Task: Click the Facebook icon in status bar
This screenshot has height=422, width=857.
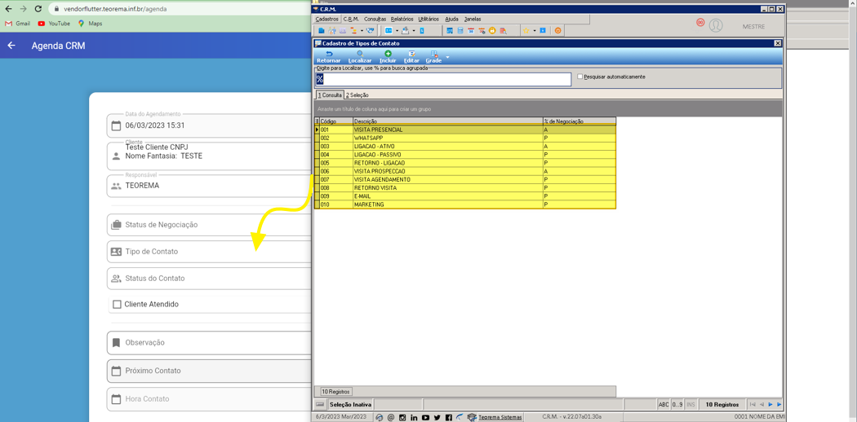Action: point(449,417)
